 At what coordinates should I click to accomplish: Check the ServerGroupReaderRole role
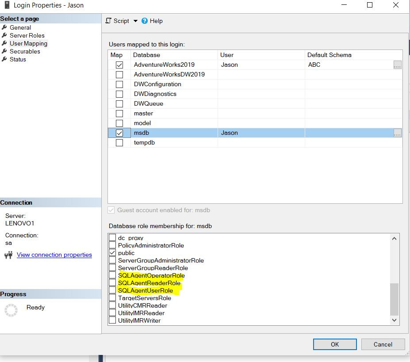point(112,268)
